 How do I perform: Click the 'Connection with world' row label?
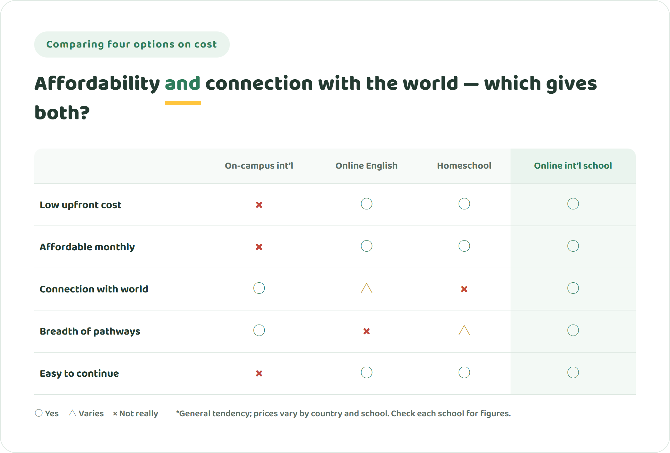(x=94, y=289)
